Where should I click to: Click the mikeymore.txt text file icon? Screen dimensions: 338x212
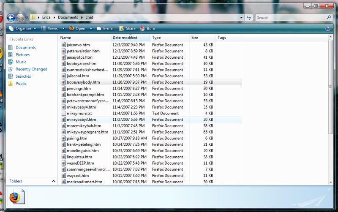(x=64, y=113)
